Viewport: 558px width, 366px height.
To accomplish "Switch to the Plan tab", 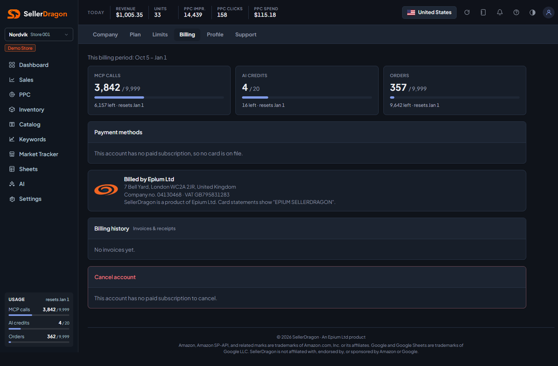I will 135,34.
